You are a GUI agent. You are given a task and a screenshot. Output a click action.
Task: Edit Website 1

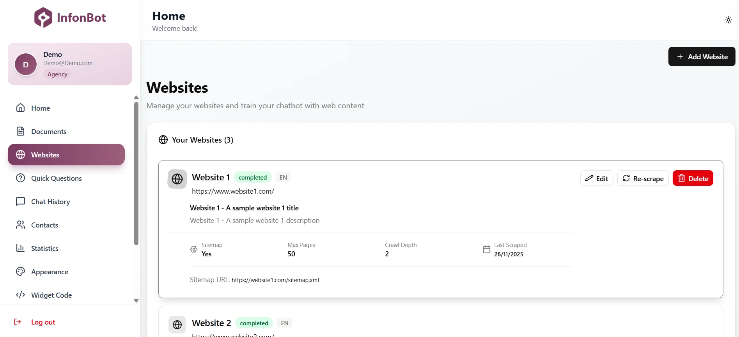pos(597,178)
